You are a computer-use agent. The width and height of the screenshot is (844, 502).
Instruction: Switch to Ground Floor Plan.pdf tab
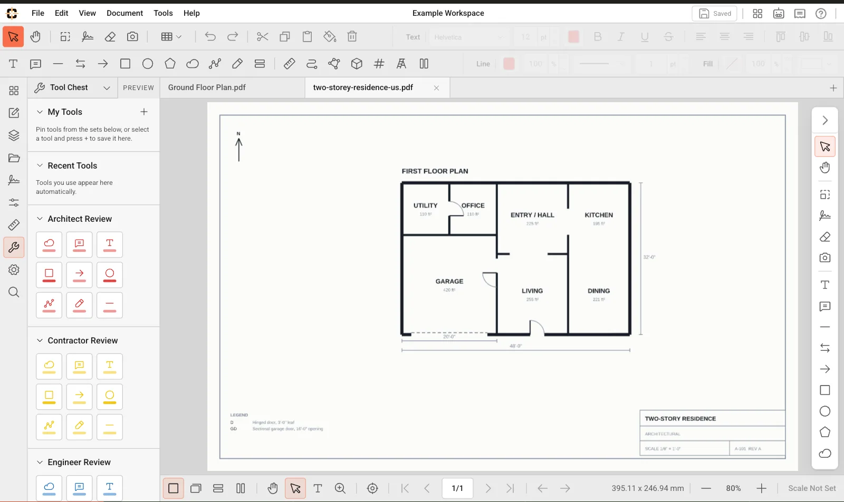207,87
